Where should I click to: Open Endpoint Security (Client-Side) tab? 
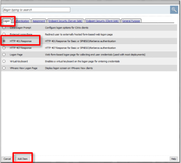click(102, 21)
